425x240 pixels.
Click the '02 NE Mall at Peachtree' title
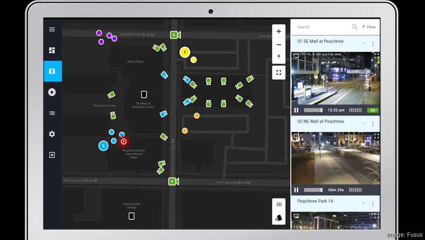coord(321,121)
